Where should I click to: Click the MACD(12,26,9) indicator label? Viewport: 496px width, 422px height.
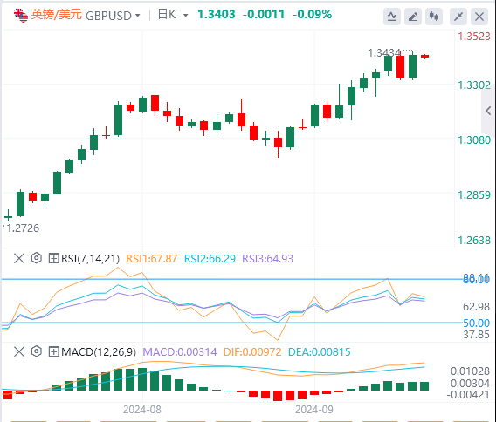[99, 352]
